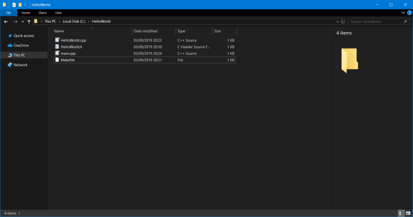
Task: Switch to the Share ribbon tab
Action: pyautogui.click(x=42, y=13)
